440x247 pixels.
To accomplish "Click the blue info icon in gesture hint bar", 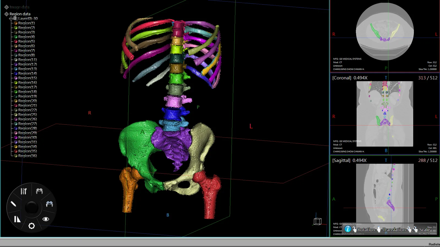I will click(348, 229).
